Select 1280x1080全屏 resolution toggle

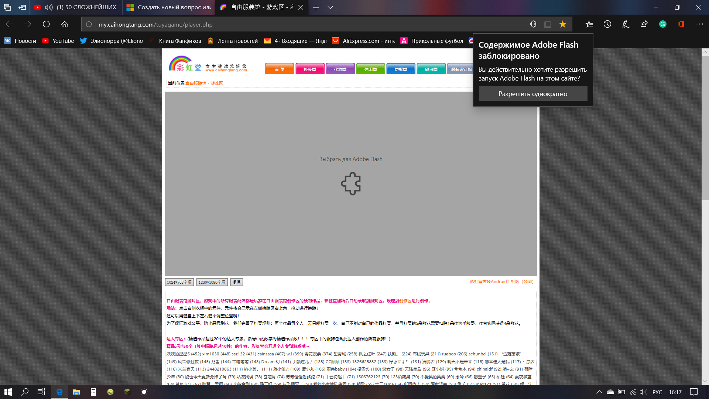[211, 282]
